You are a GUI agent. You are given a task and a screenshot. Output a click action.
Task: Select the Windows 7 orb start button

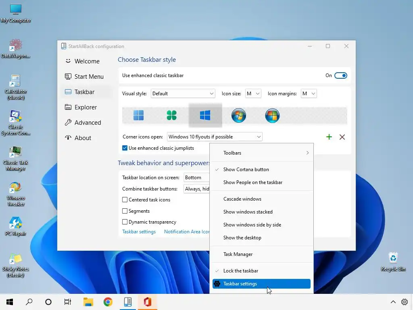coord(239,115)
